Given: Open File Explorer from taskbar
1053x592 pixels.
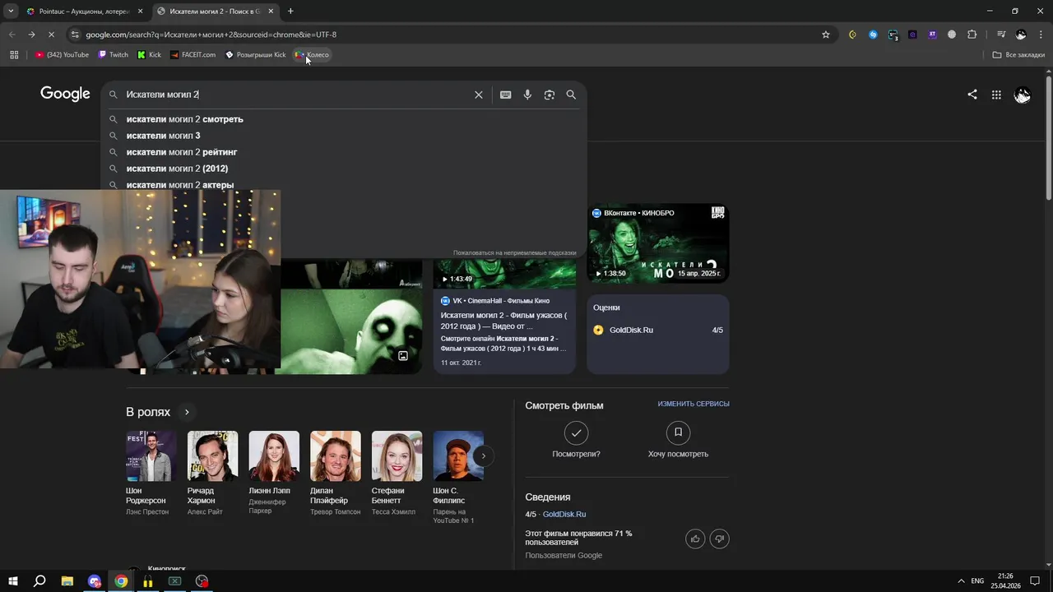Looking at the screenshot, I should [x=67, y=580].
